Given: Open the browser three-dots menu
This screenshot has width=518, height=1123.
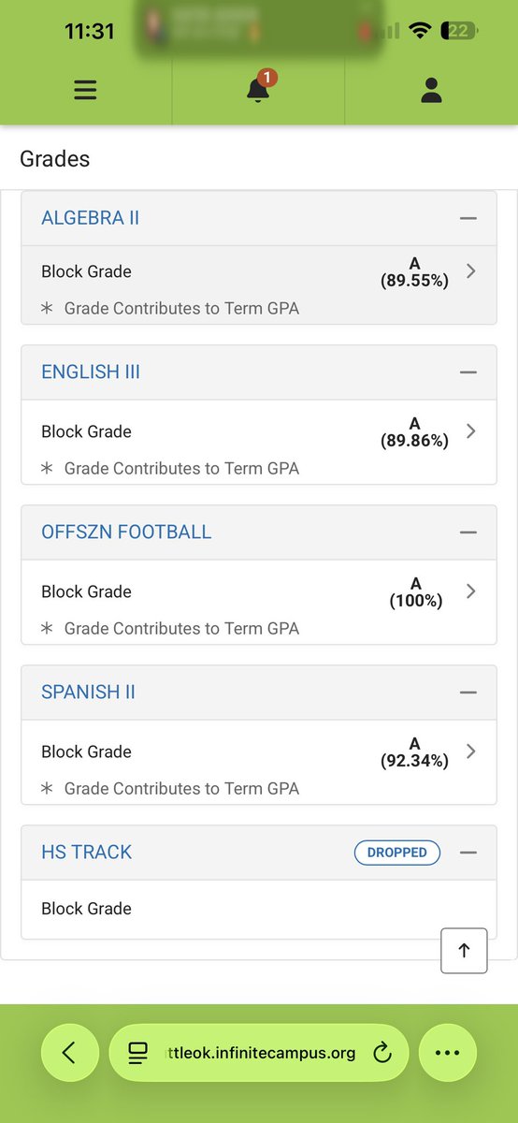Looking at the screenshot, I should tap(448, 1052).
